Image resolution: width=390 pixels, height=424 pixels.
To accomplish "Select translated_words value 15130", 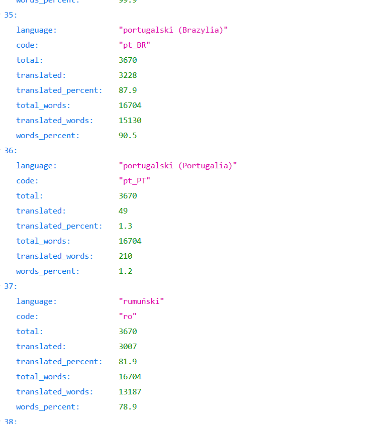I will click(x=130, y=121).
